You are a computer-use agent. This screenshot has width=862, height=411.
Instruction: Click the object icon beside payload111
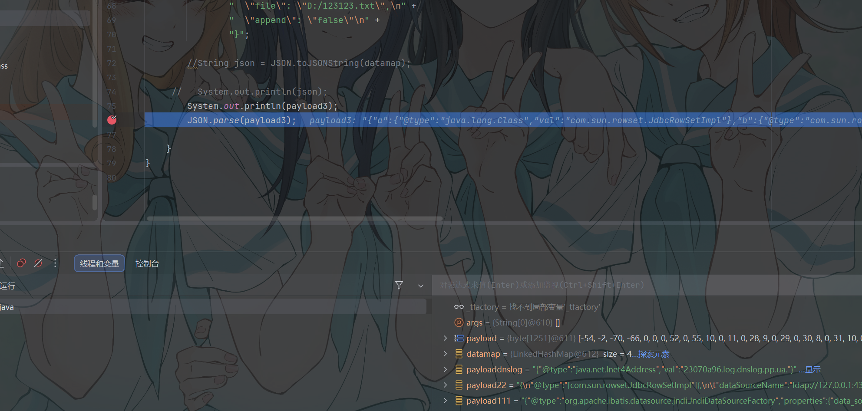(x=459, y=401)
